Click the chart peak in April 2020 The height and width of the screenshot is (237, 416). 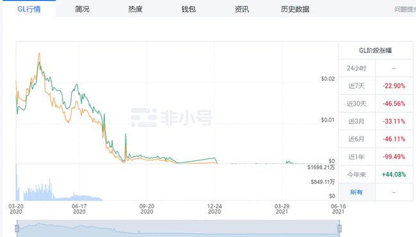39,54
